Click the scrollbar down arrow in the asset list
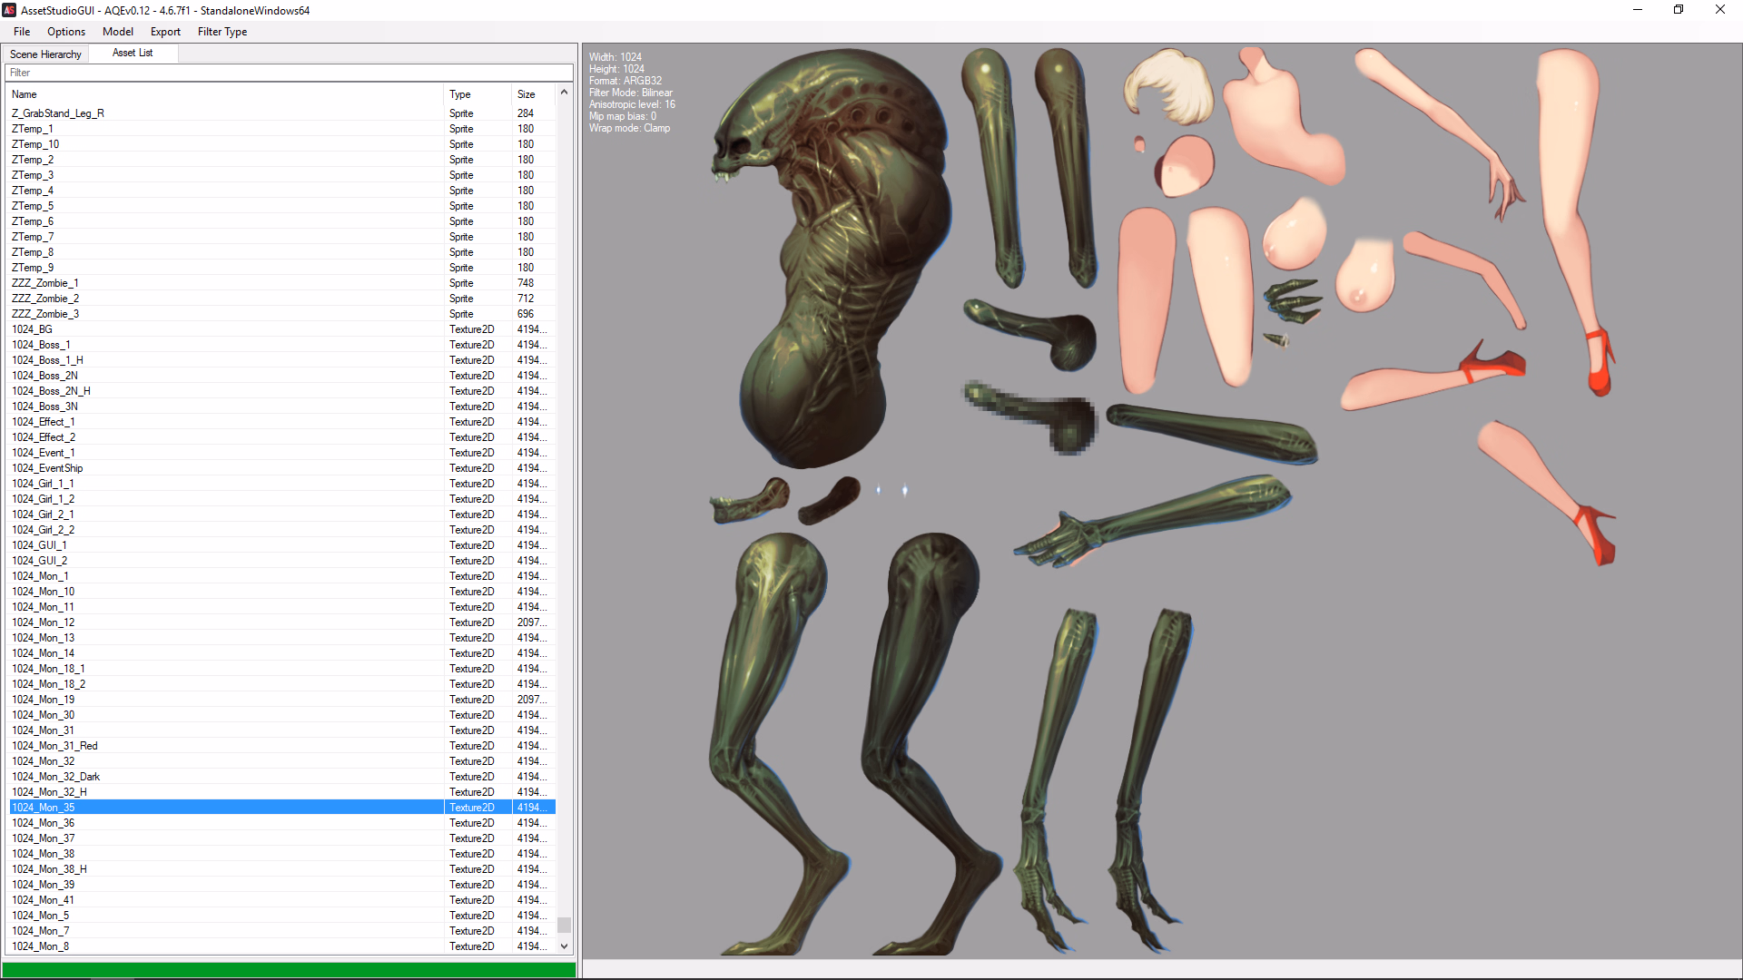1743x980 pixels. coord(564,946)
